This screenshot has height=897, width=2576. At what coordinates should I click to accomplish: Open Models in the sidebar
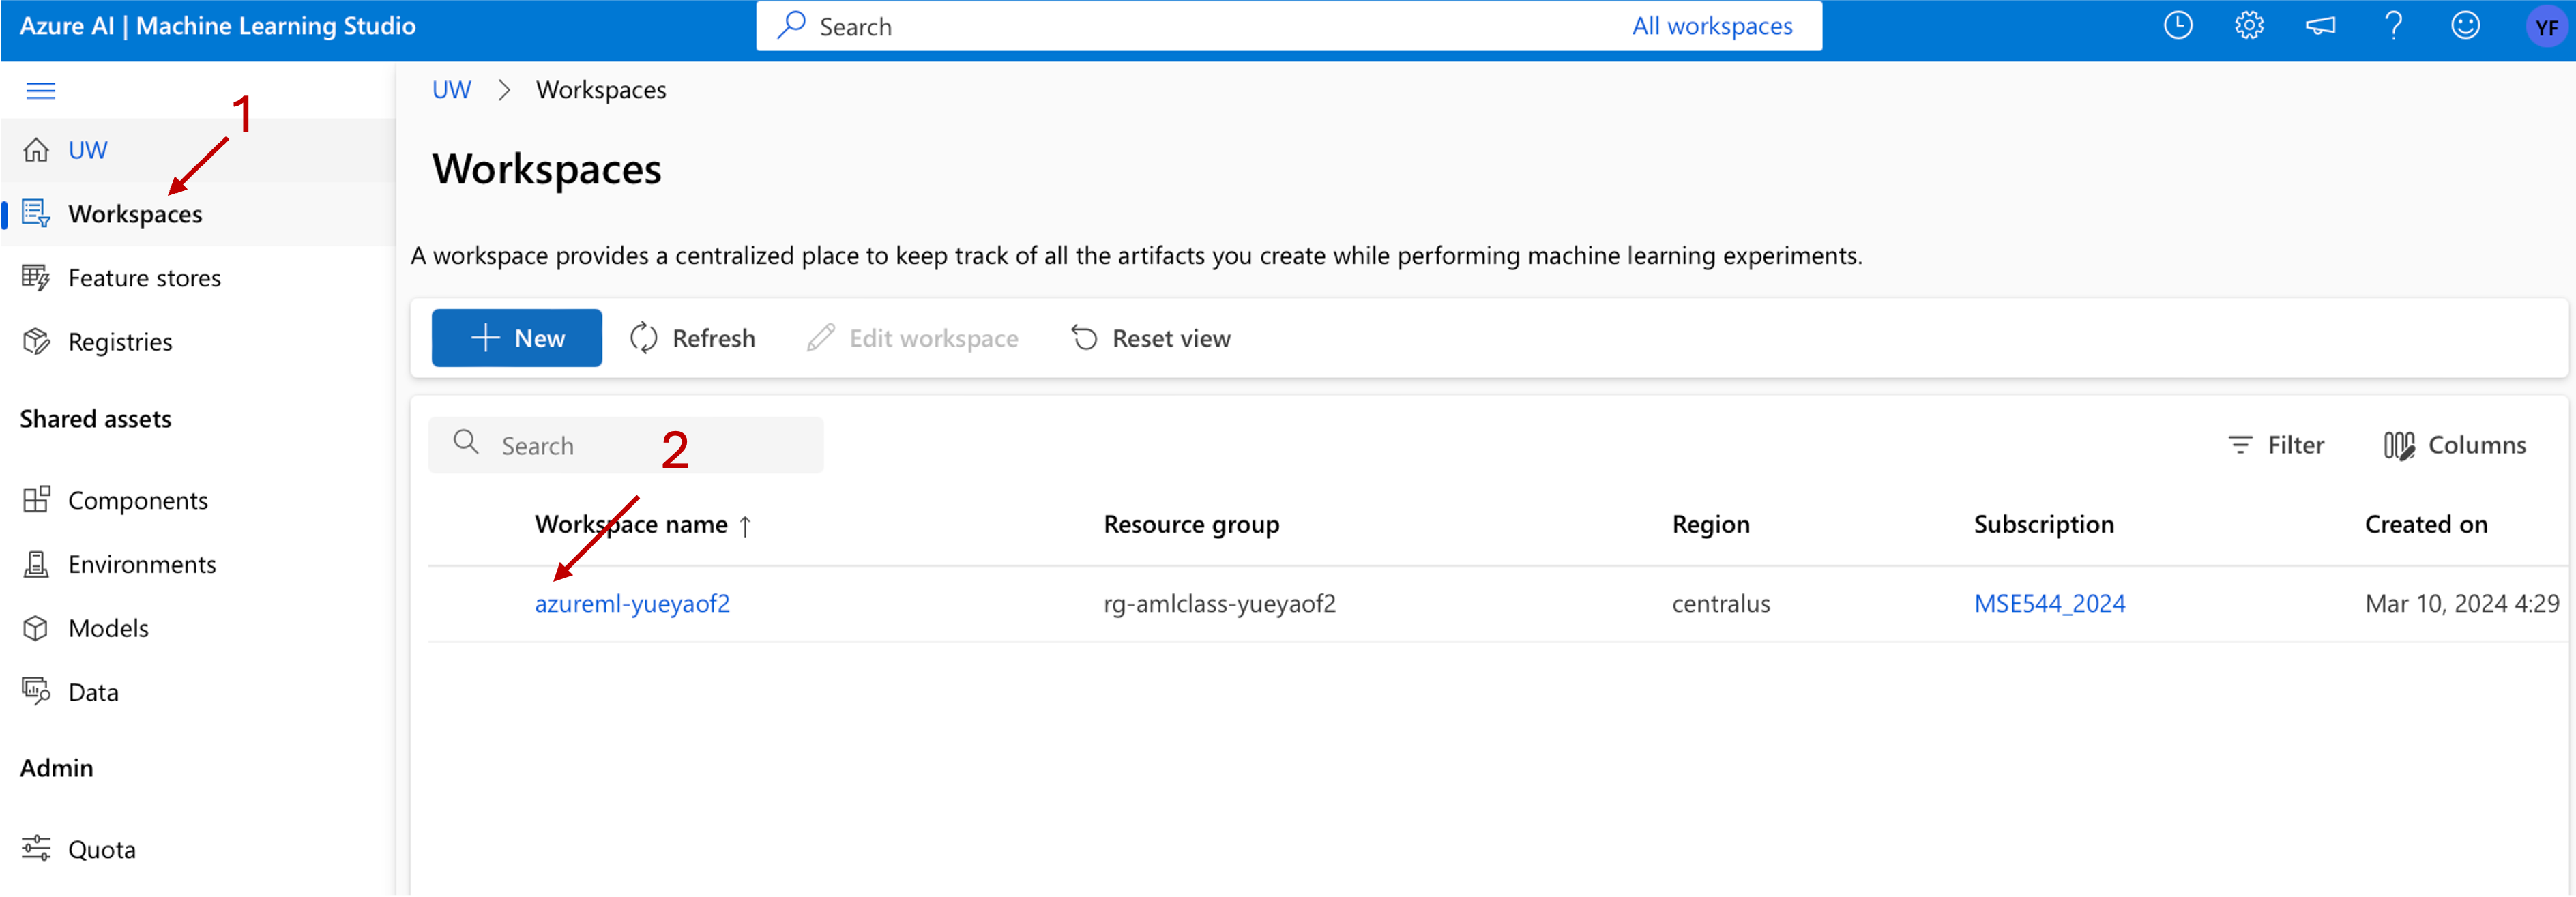(108, 628)
